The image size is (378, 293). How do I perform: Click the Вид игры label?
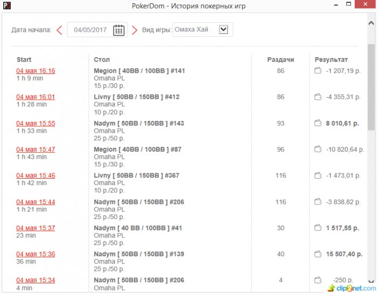pos(157,30)
